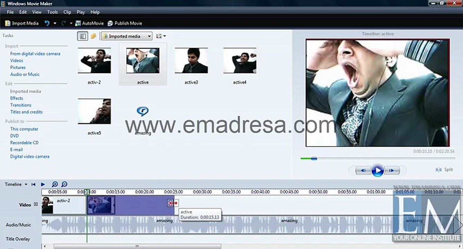The width and height of the screenshot is (463, 249).
Task: Open the Play menu
Action: pyautogui.click(x=81, y=12)
